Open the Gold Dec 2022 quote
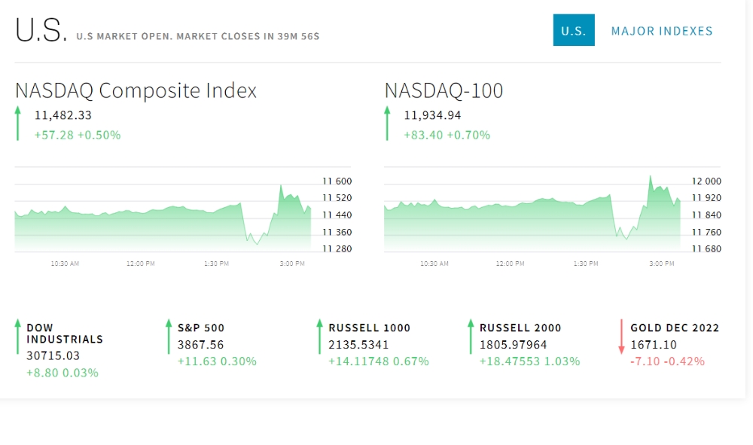 (675, 328)
